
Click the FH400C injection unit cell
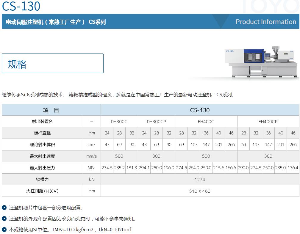click(206, 121)
